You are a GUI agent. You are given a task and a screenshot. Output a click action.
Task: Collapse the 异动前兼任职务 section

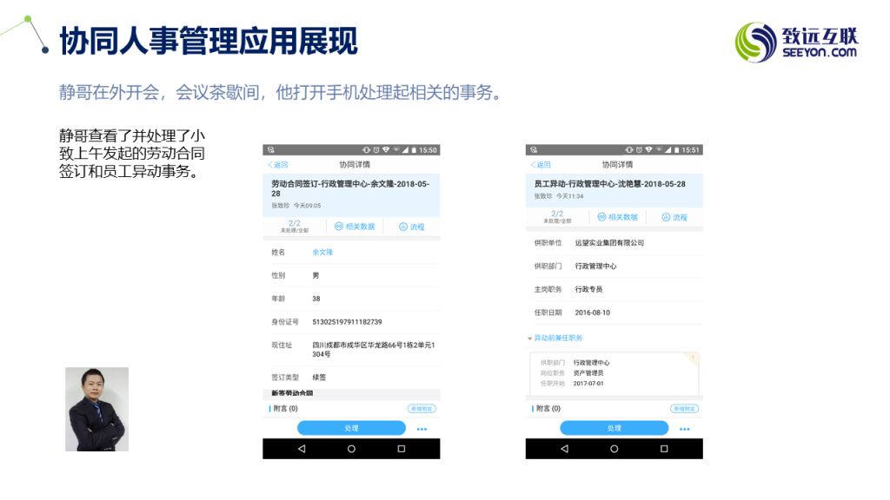coord(556,338)
